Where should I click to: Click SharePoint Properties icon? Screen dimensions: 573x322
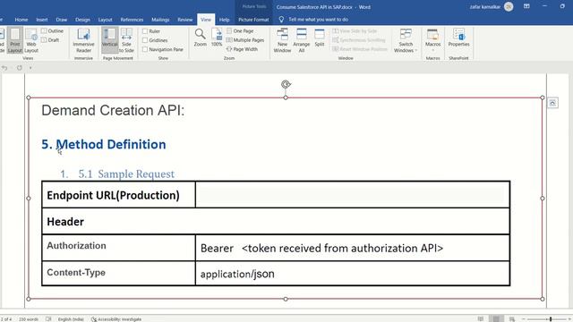(x=458, y=38)
